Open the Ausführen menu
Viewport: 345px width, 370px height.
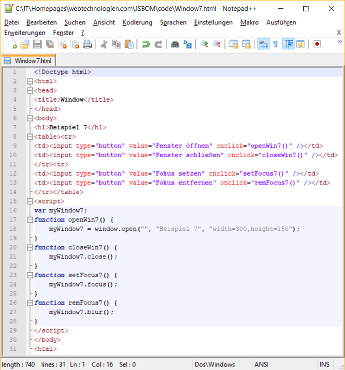[281, 23]
